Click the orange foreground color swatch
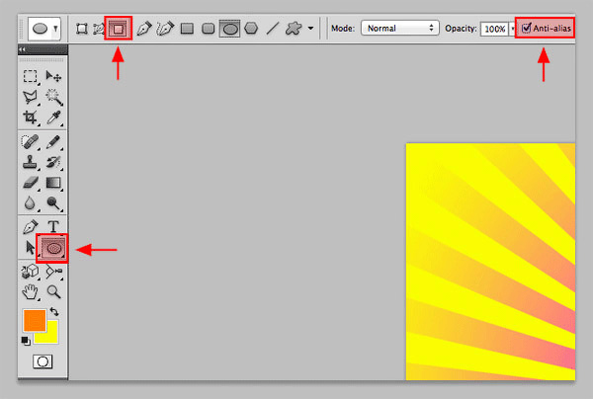This screenshot has width=593, height=399. [34, 320]
